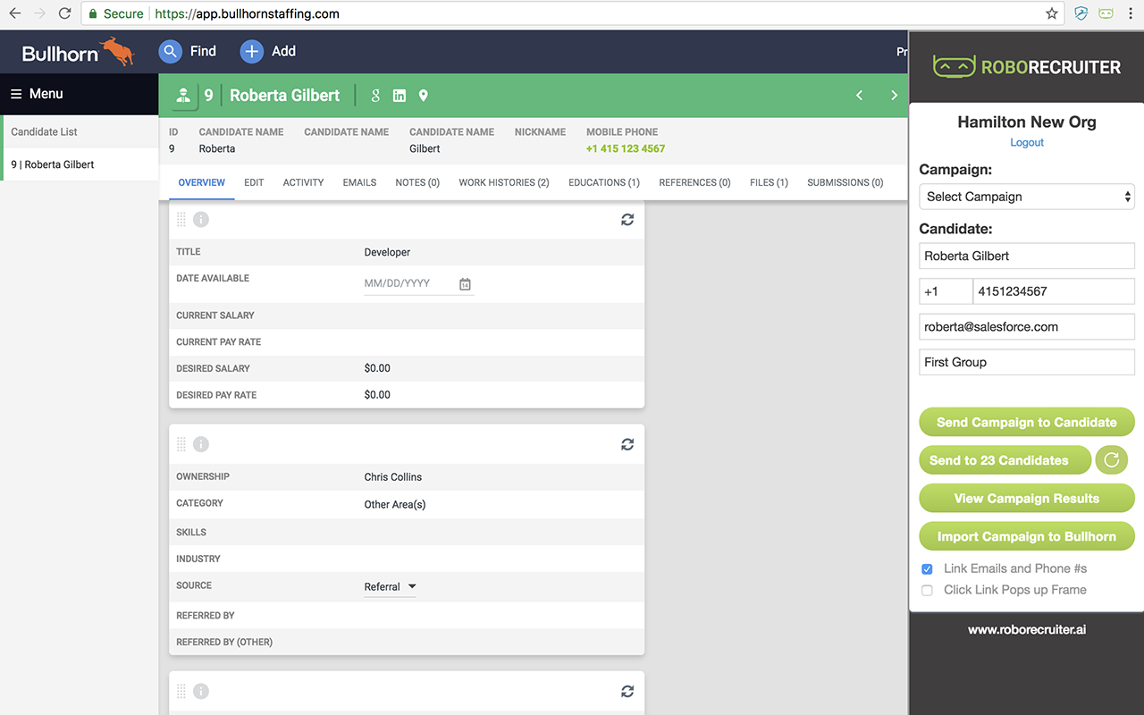Click the Other Area(s) category value
1144x715 pixels.
[395, 505]
